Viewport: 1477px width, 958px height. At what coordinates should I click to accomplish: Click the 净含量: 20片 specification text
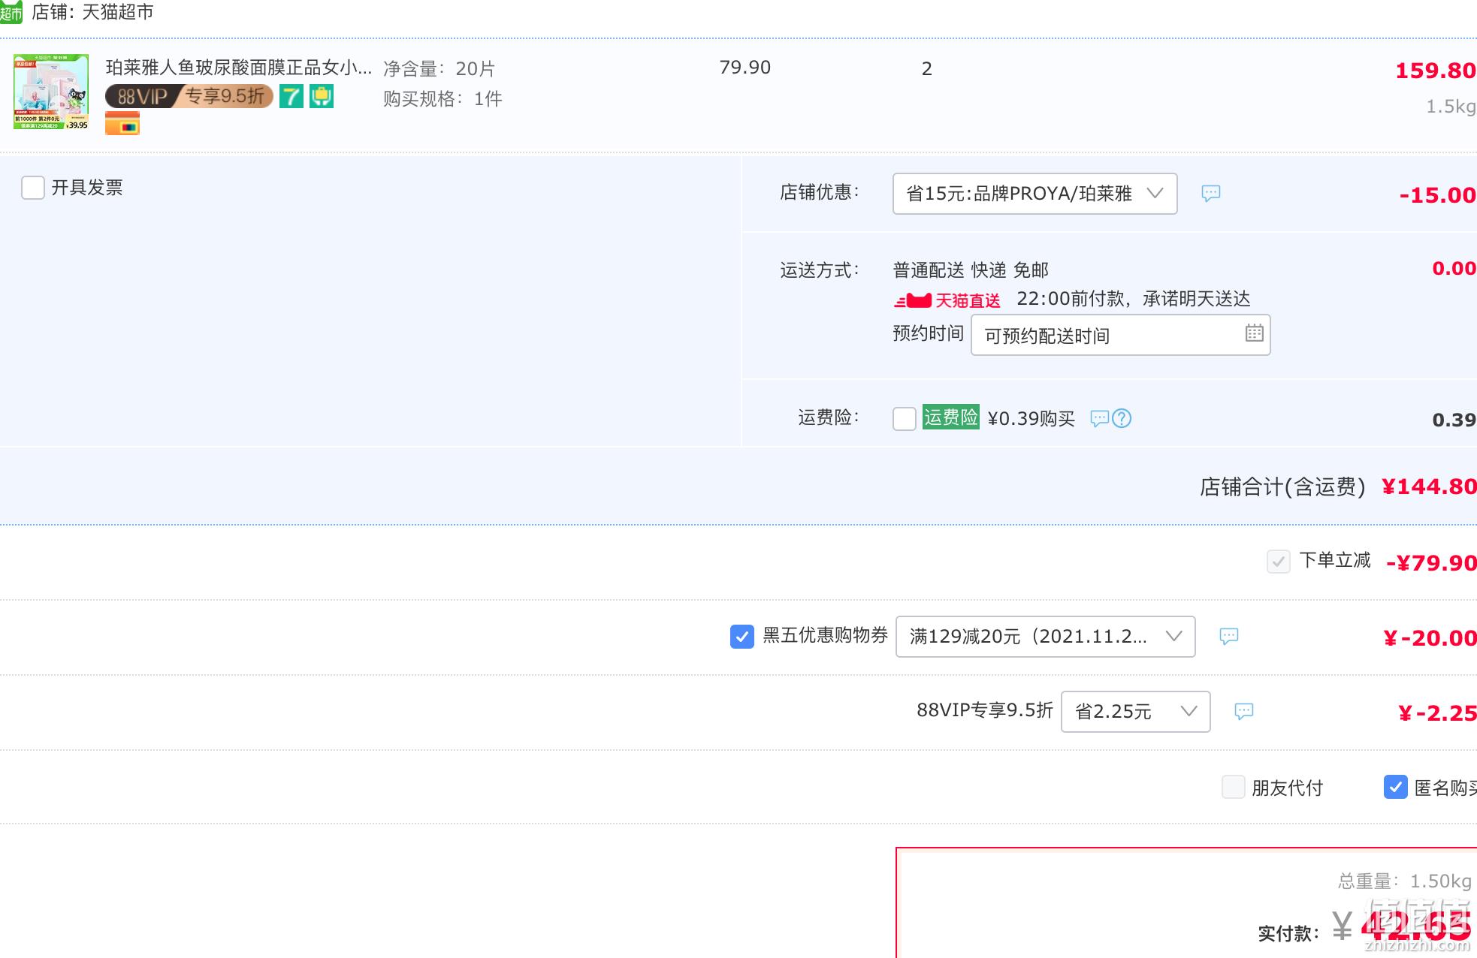click(439, 69)
